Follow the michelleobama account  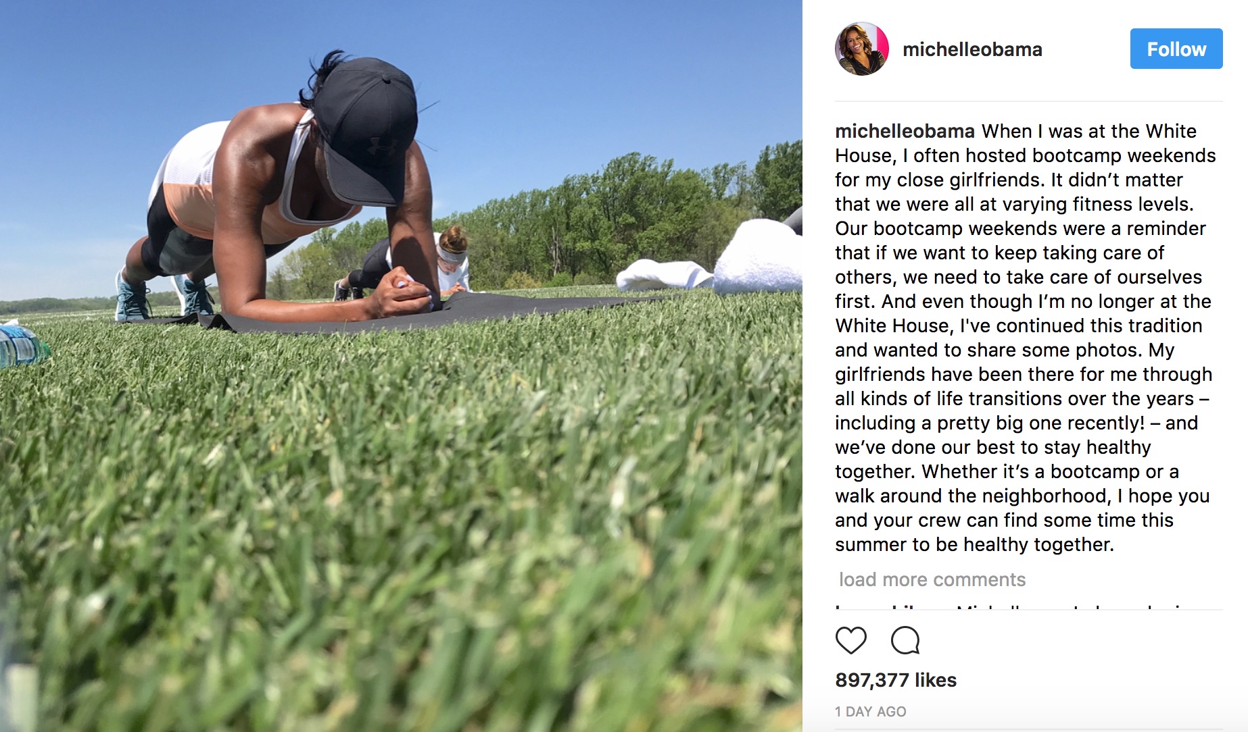point(1176,49)
